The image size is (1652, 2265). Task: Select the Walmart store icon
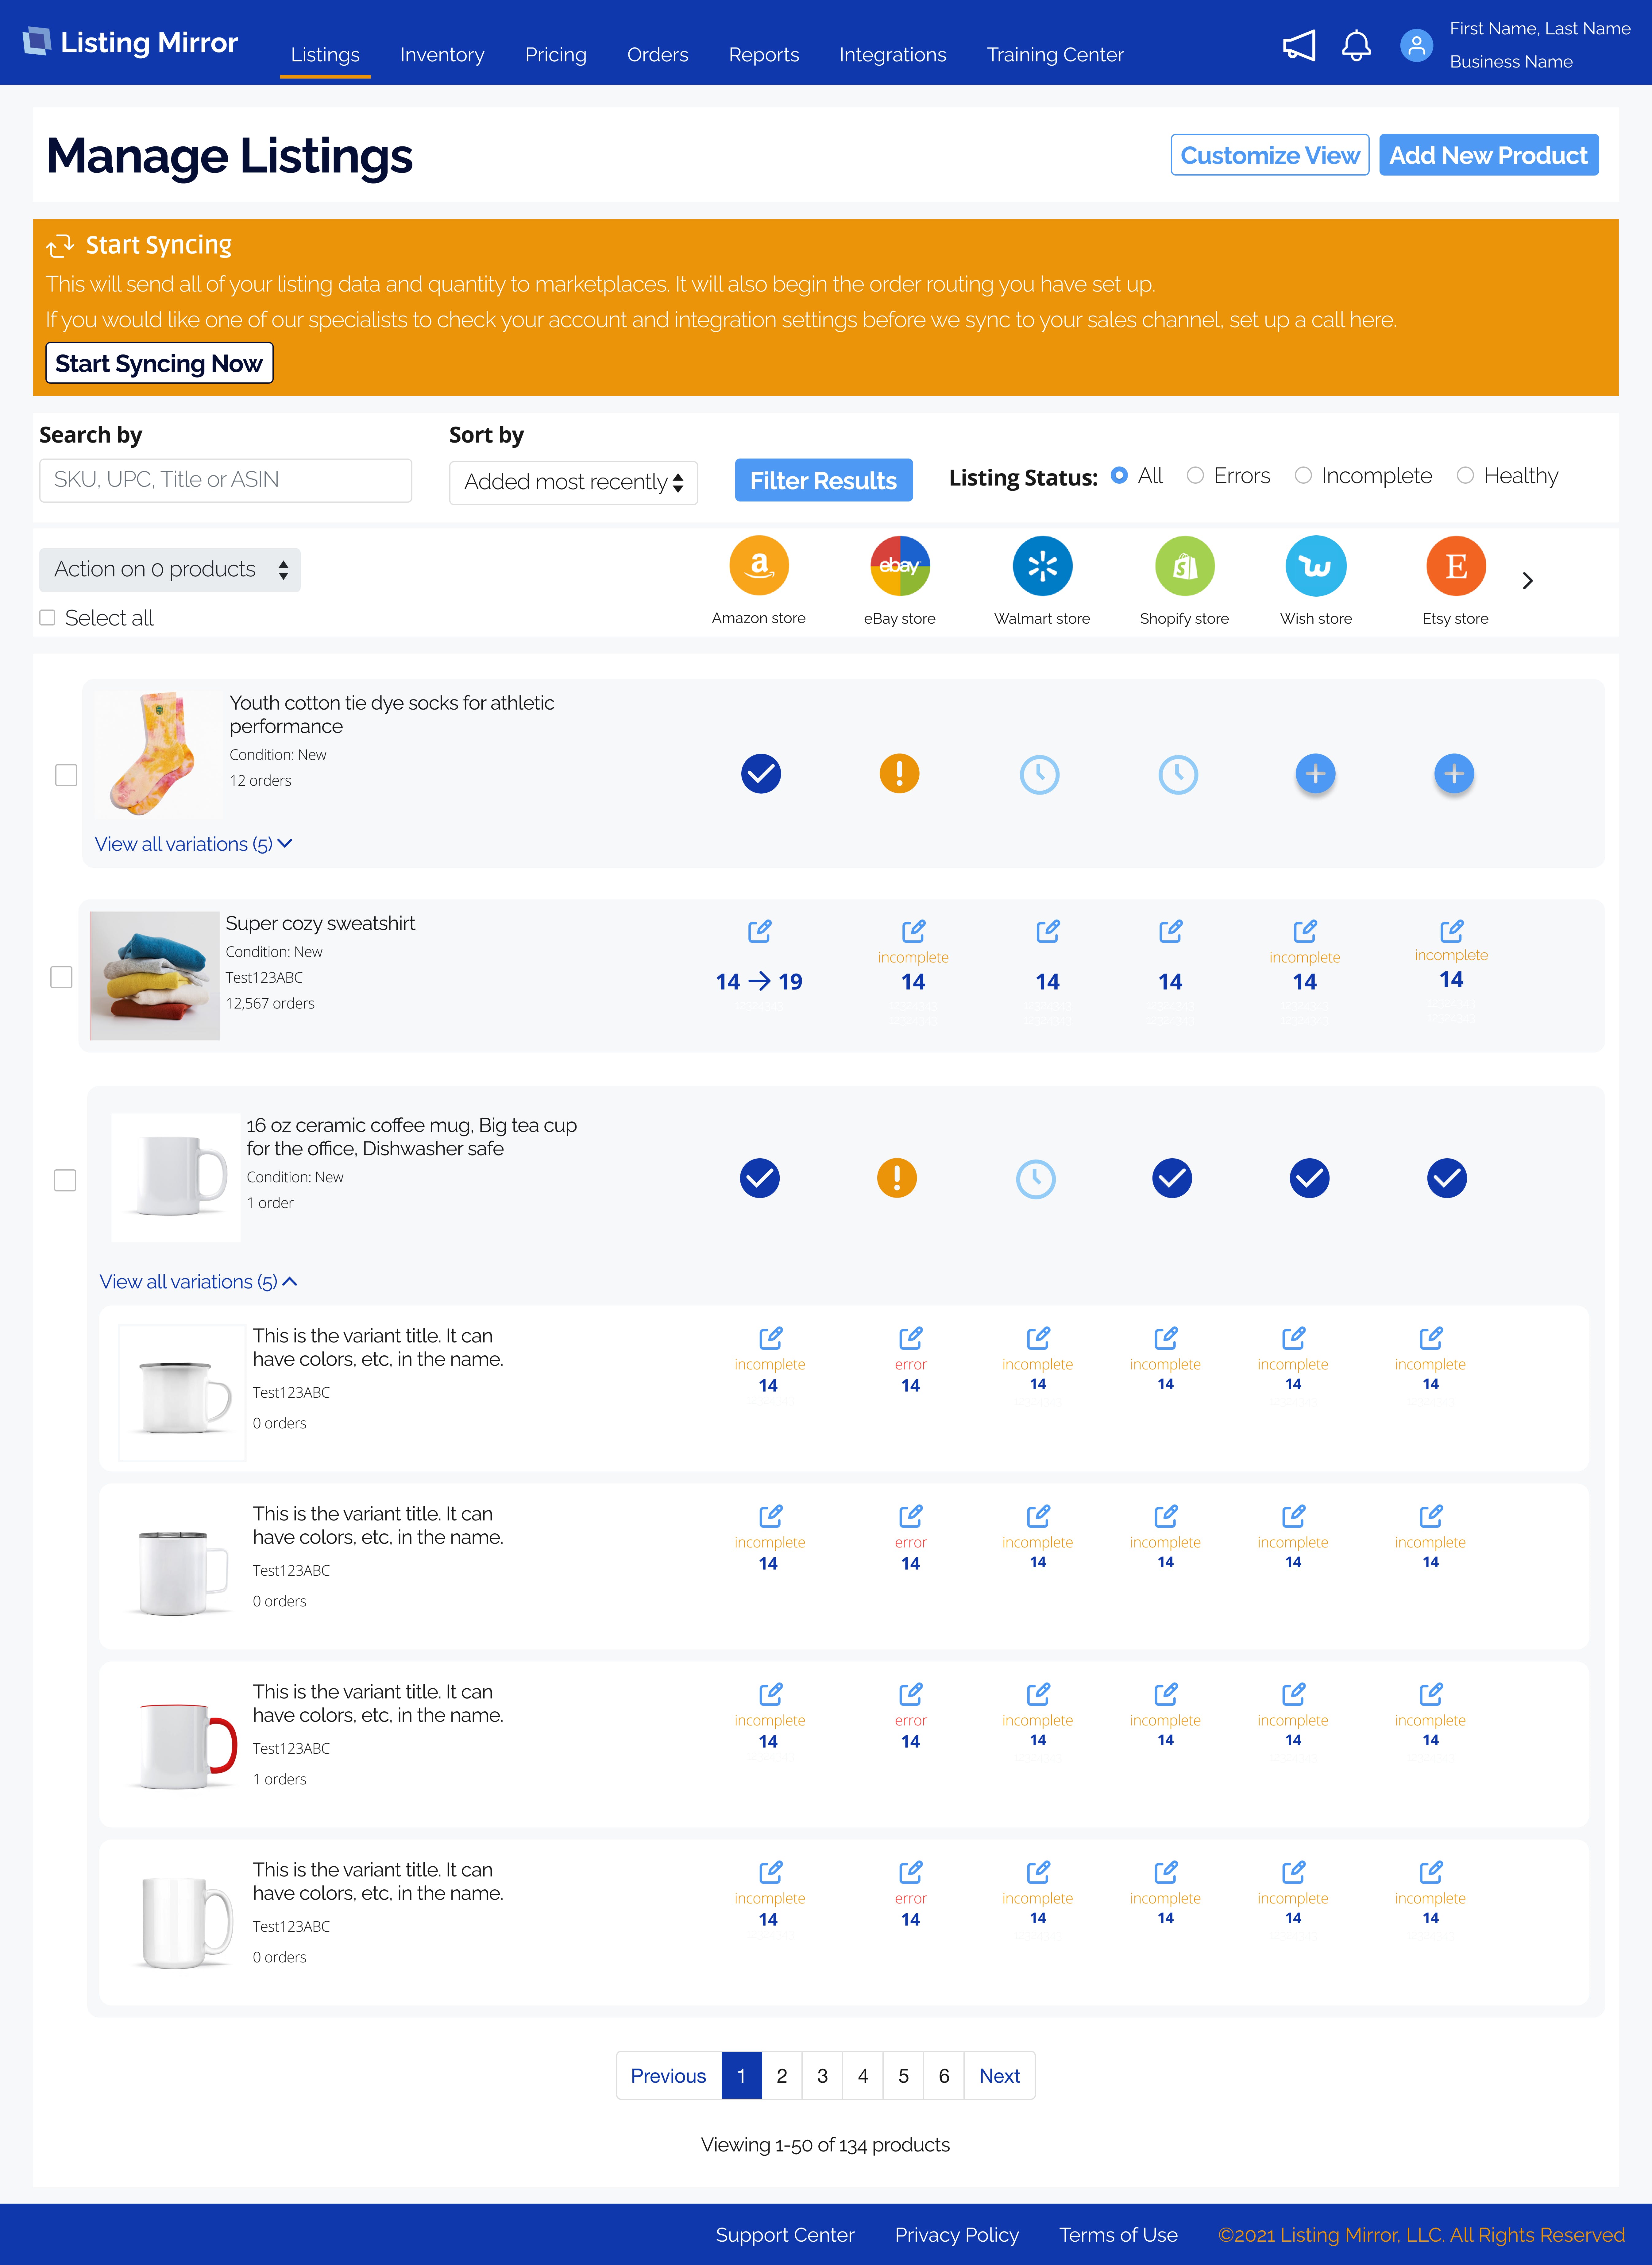[x=1042, y=566]
